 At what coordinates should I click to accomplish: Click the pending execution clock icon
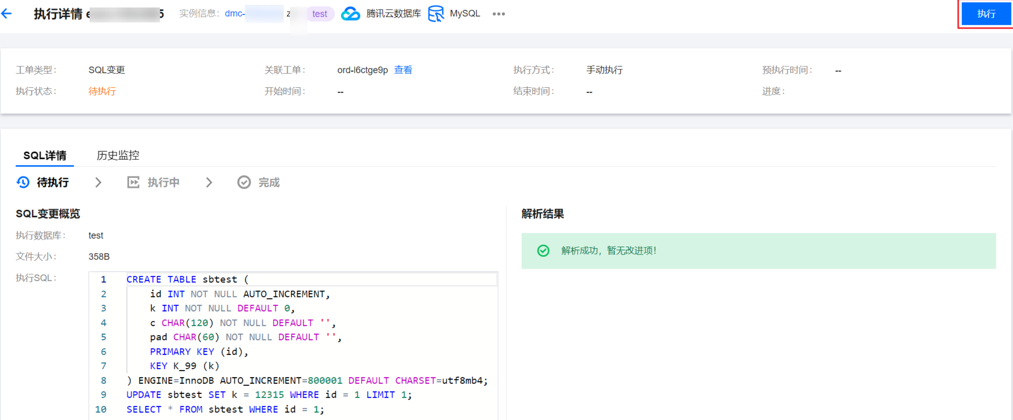click(23, 182)
